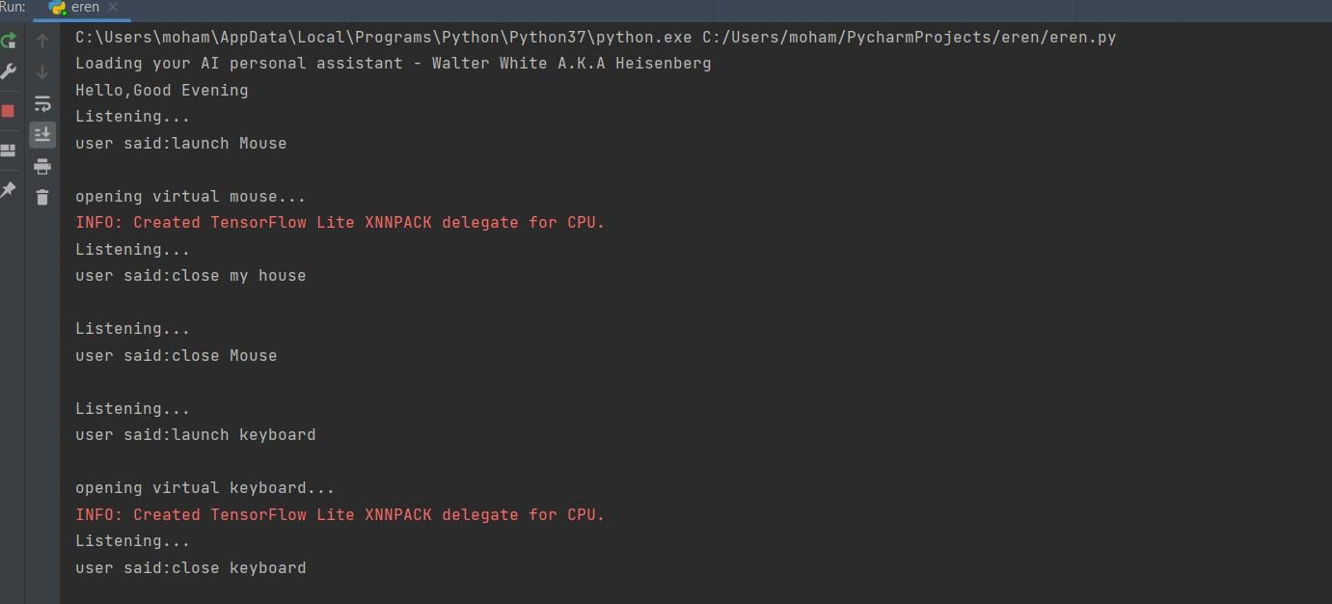Toggle soft-wrap for console lines
The width and height of the screenshot is (1332, 604).
click(x=41, y=103)
